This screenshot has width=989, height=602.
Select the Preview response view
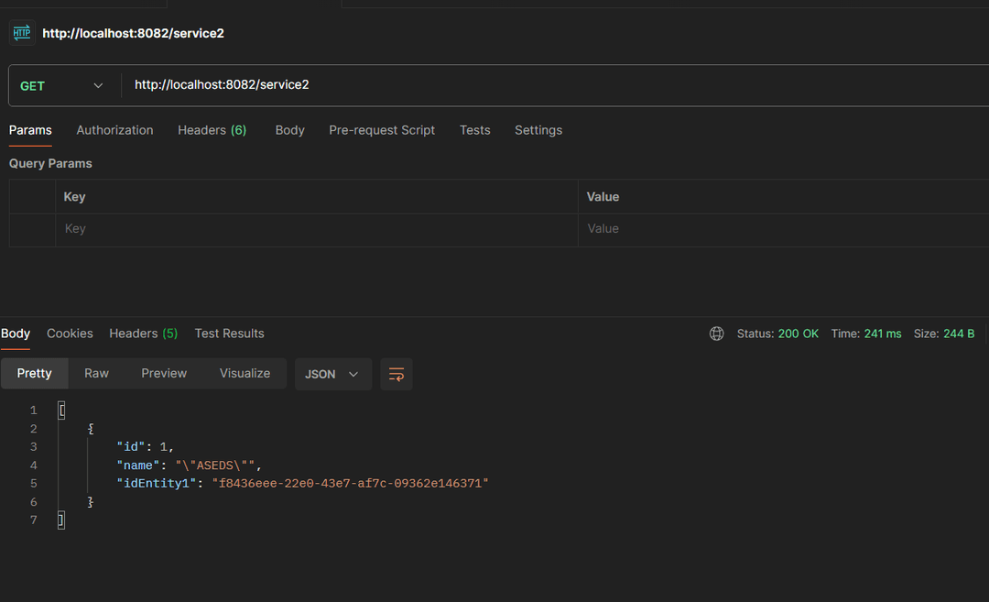tap(164, 373)
